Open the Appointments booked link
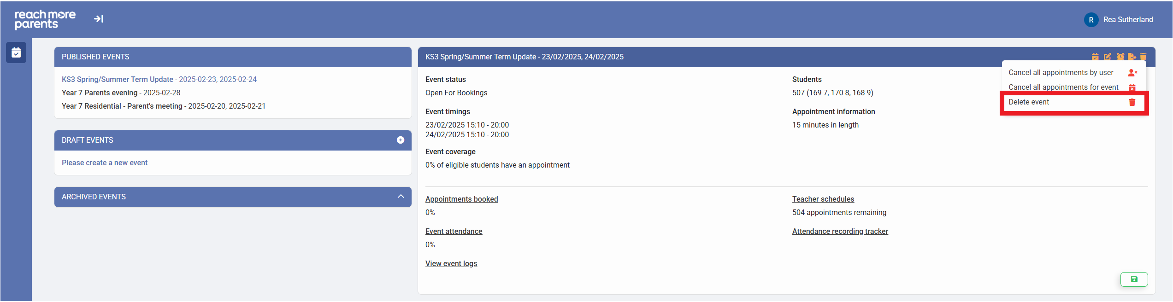Screen dimensions: 1173x302 [461, 199]
